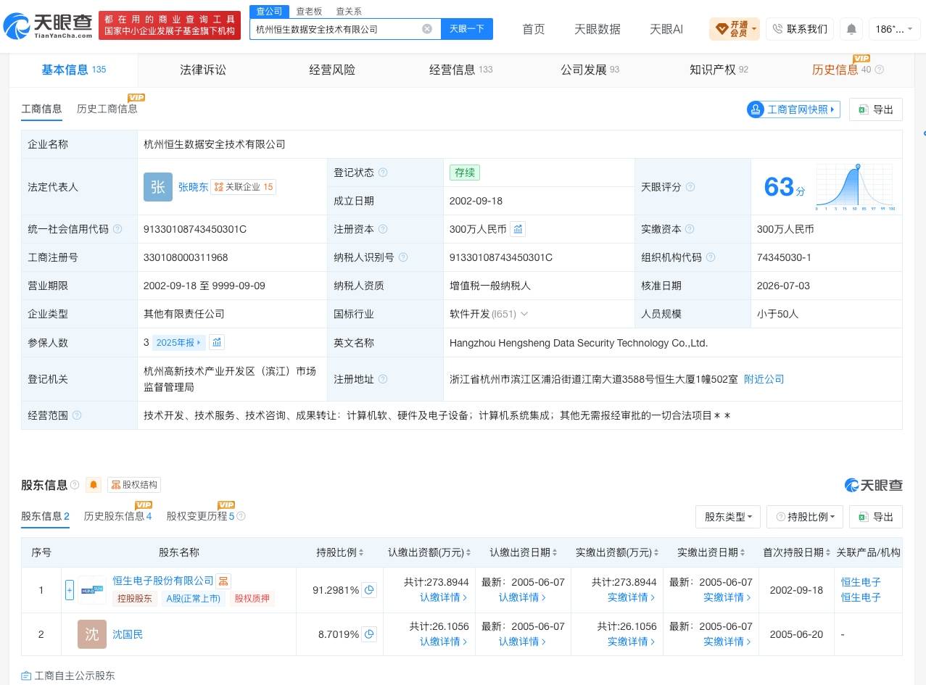Open help icon beside 纳税人识别号
The width and height of the screenshot is (926, 685).
(x=403, y=257)
